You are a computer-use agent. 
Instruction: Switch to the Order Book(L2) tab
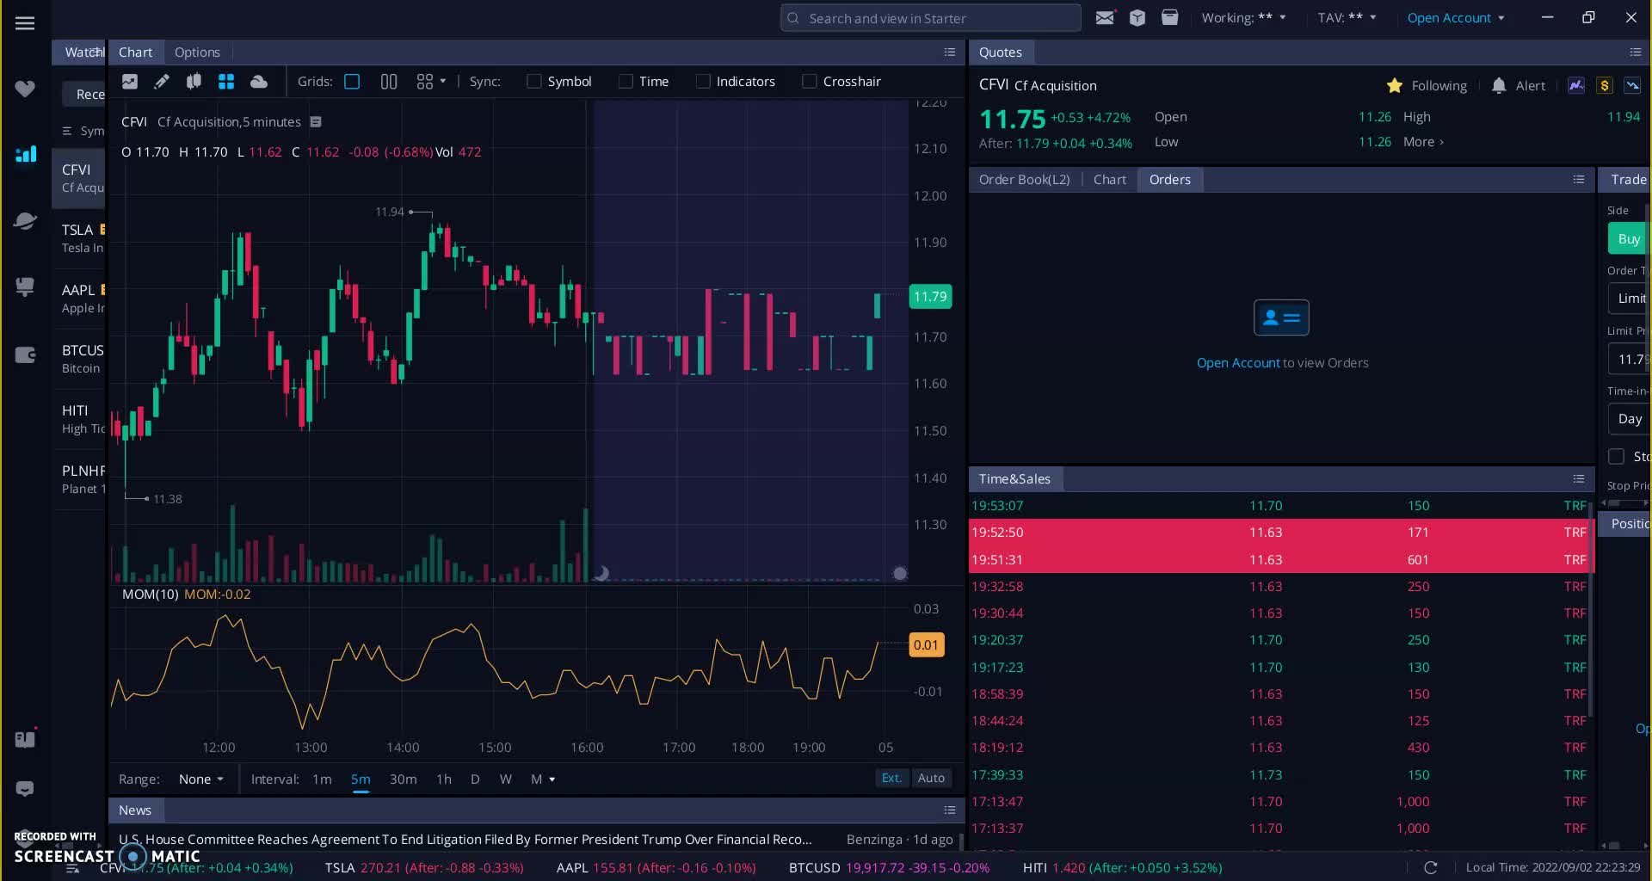tap(1024, 179)
